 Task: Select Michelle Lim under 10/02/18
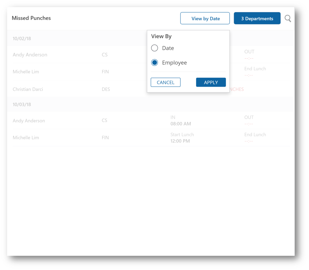coord(26,72)
